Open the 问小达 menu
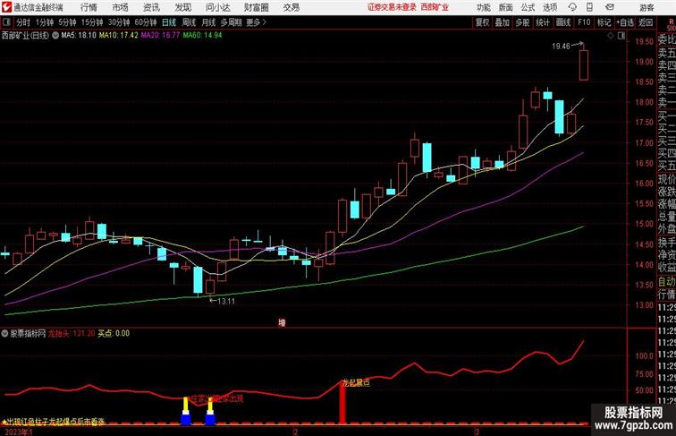Viewport: 676px width, 436px height. click(x=217, y=7)
